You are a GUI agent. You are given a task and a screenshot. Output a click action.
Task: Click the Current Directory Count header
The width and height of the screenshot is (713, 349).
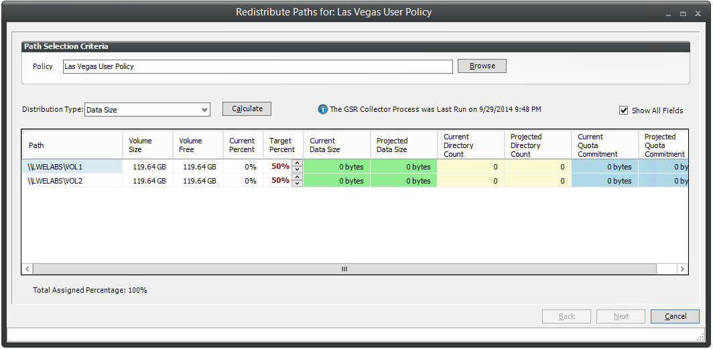click(x=470, y=145)
